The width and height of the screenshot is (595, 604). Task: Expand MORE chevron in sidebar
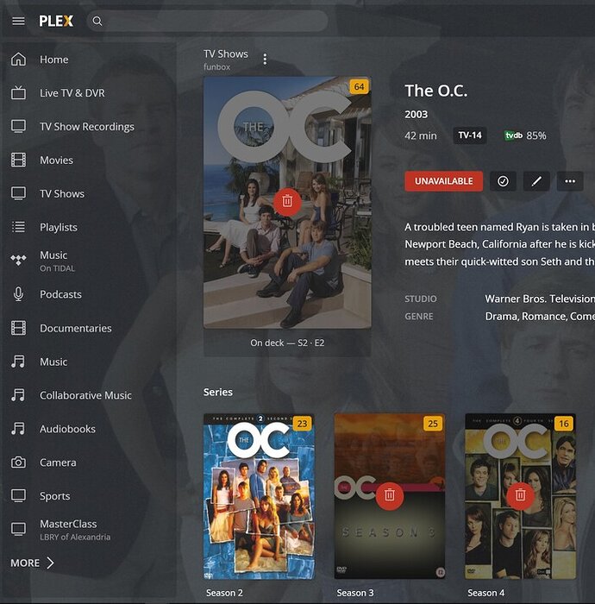coord(50,563)
